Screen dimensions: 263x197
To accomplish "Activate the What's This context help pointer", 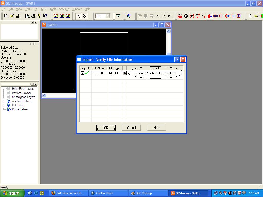I will 45,16.
